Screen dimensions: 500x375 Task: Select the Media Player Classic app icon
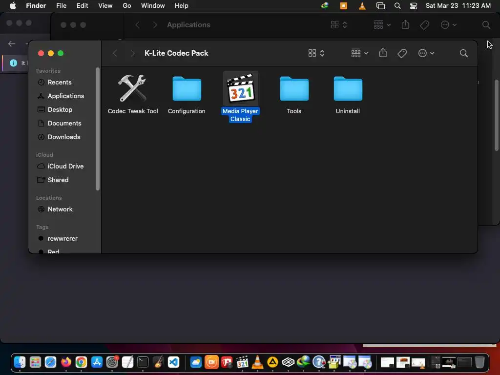click(241, 88)
